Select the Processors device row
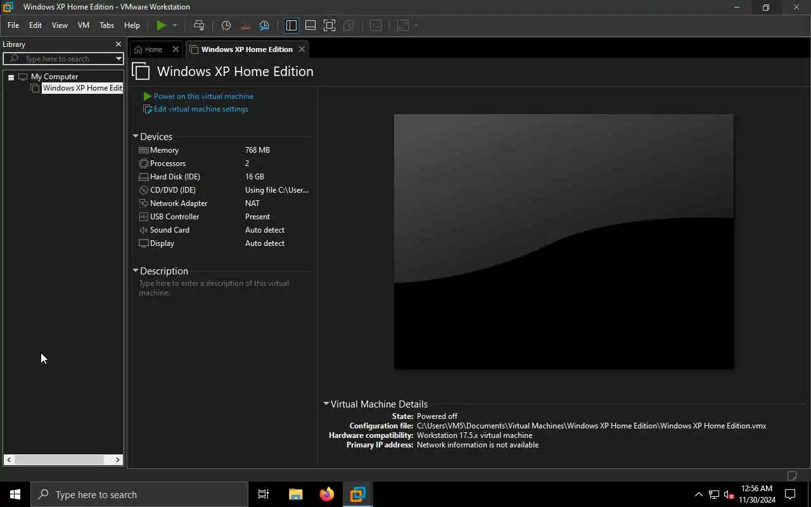Screen dimensions: 811x507 [223, 164]
